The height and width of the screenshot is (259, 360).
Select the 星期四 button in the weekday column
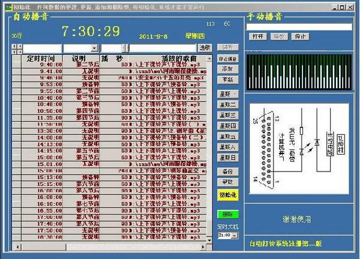[x=228, y=126]
